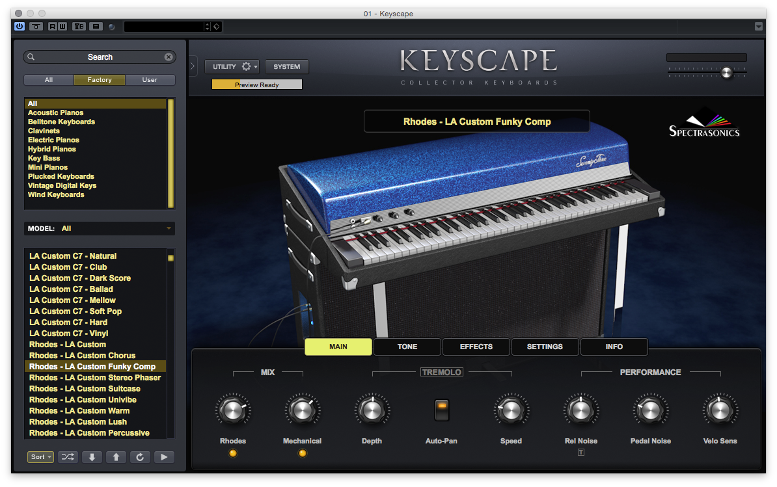The width and height of the screenshot is (777, 487).
Task: Load Rhodes - LA Custom Chorus patch
Action: tap(82, 356)
